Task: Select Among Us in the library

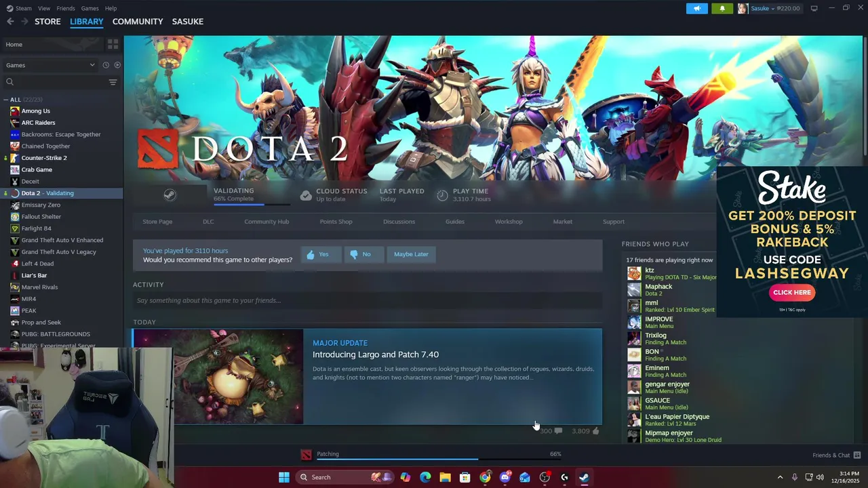Action: (35, 111)
